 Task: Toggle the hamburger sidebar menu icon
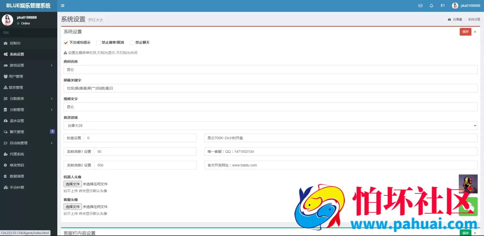[63, 6]
